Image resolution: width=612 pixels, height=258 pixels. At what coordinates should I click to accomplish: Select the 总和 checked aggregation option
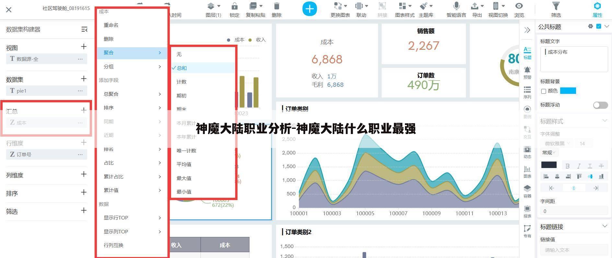tap(202, 68)
